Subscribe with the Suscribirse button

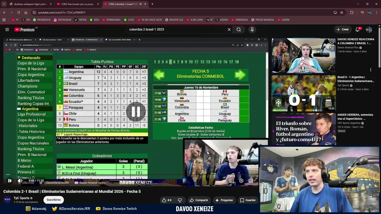54,200
